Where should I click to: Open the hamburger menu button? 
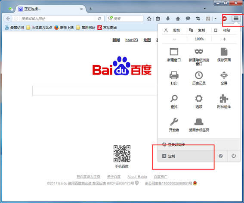tap(236, 19)
